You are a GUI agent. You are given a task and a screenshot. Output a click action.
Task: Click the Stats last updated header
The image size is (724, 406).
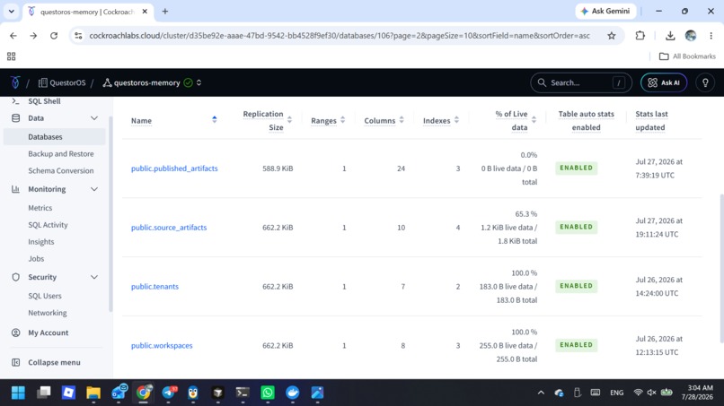[651, 121]
